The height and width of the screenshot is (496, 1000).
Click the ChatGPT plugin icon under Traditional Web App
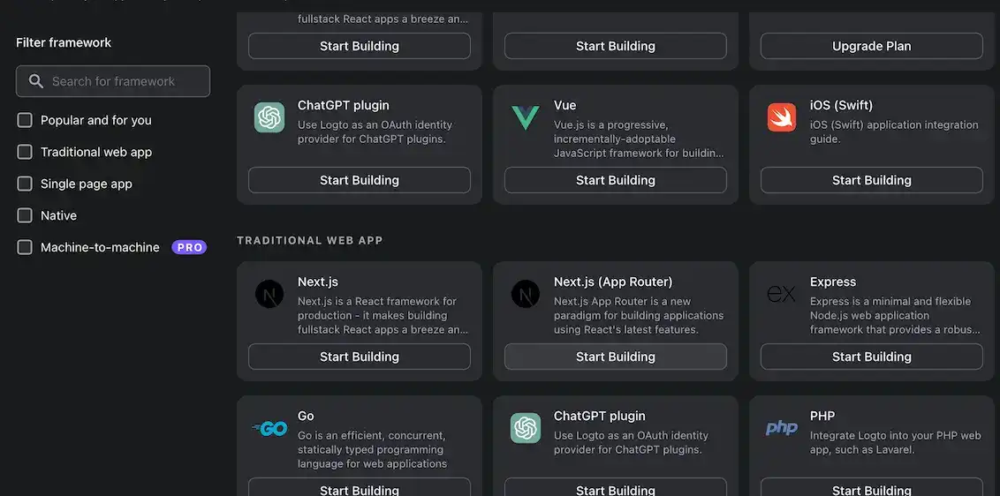[x=526, y=428]
